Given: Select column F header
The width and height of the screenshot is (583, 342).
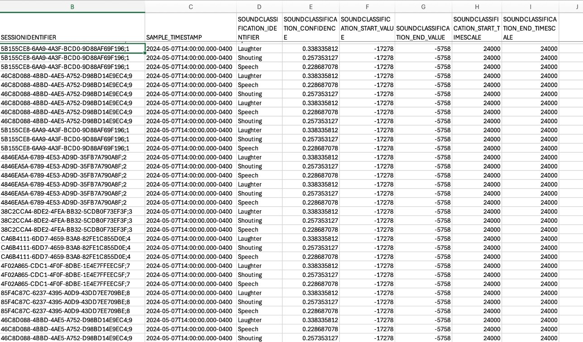Looking at the screenshot, I should (367, 6).
